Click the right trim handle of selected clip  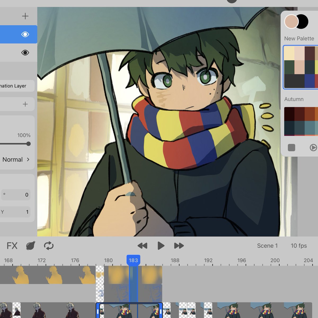coord(161,311)
